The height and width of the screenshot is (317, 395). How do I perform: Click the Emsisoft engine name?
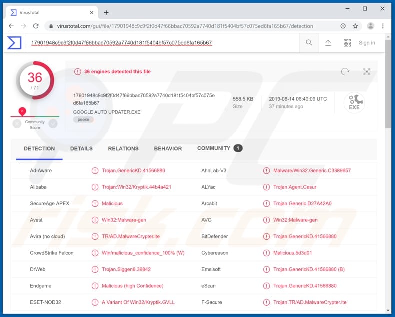211,269
